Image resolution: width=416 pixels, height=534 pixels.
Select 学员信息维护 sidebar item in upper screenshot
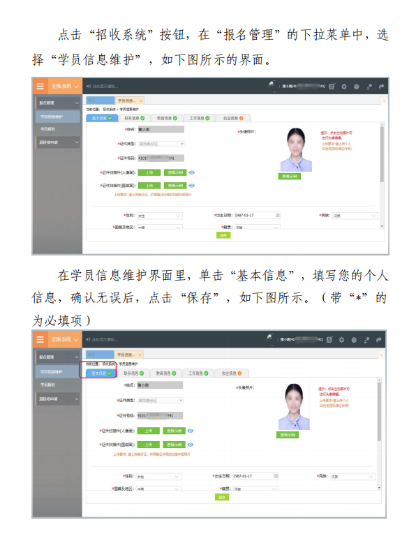[58, 117]
